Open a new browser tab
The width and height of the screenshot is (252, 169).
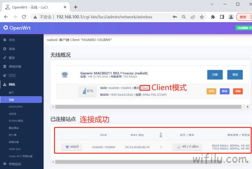[x=75, y=7]
